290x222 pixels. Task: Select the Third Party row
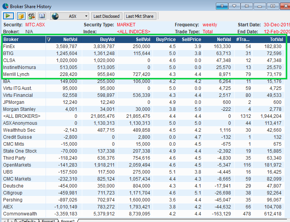coord(144,158)
